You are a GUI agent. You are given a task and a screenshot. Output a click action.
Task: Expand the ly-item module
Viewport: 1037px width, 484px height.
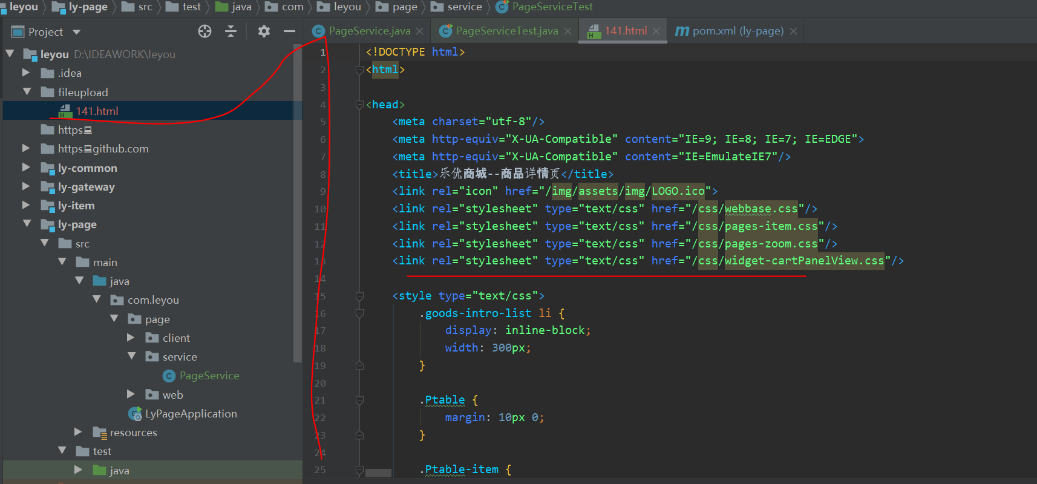click(26, 205)
